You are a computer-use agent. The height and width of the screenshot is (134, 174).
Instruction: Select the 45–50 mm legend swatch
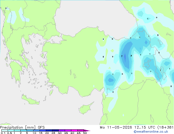[81, 130]
